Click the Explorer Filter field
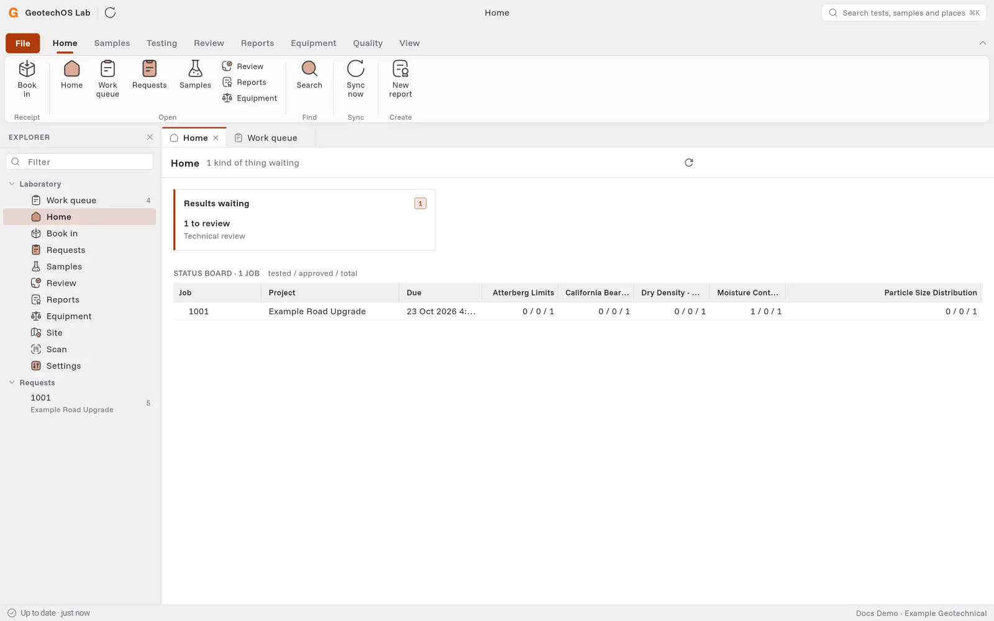The height and width of the screenshot is (621, 994). coord(80,161)
